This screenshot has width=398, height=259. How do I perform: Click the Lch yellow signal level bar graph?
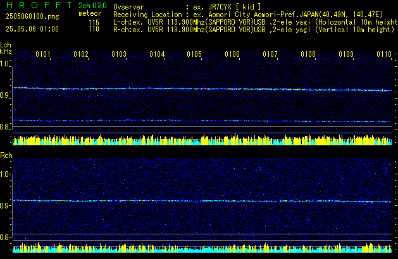pyautogui.click(x=202, y=140)
